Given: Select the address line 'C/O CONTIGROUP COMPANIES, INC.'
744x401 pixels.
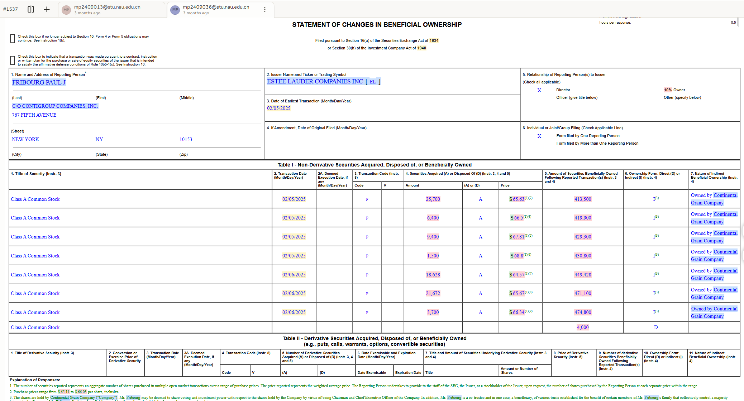Looking at the screenshot, I should [55, 106].
